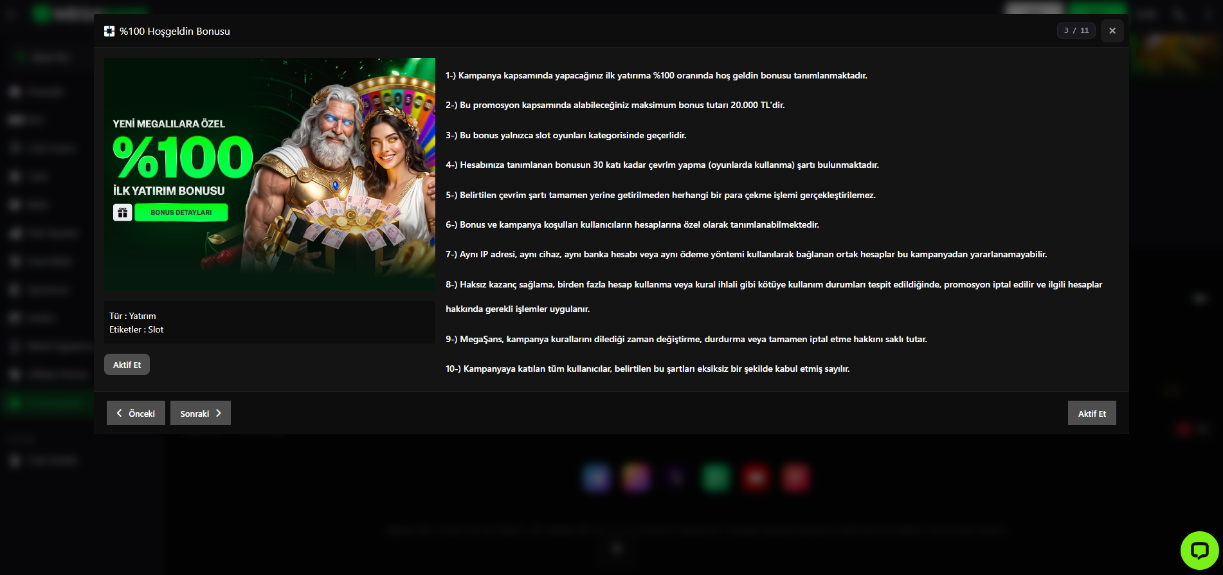The height and width of the screenshot is (575, 1223).
Task: Click the gift box icon on banner
Action: 123,212
